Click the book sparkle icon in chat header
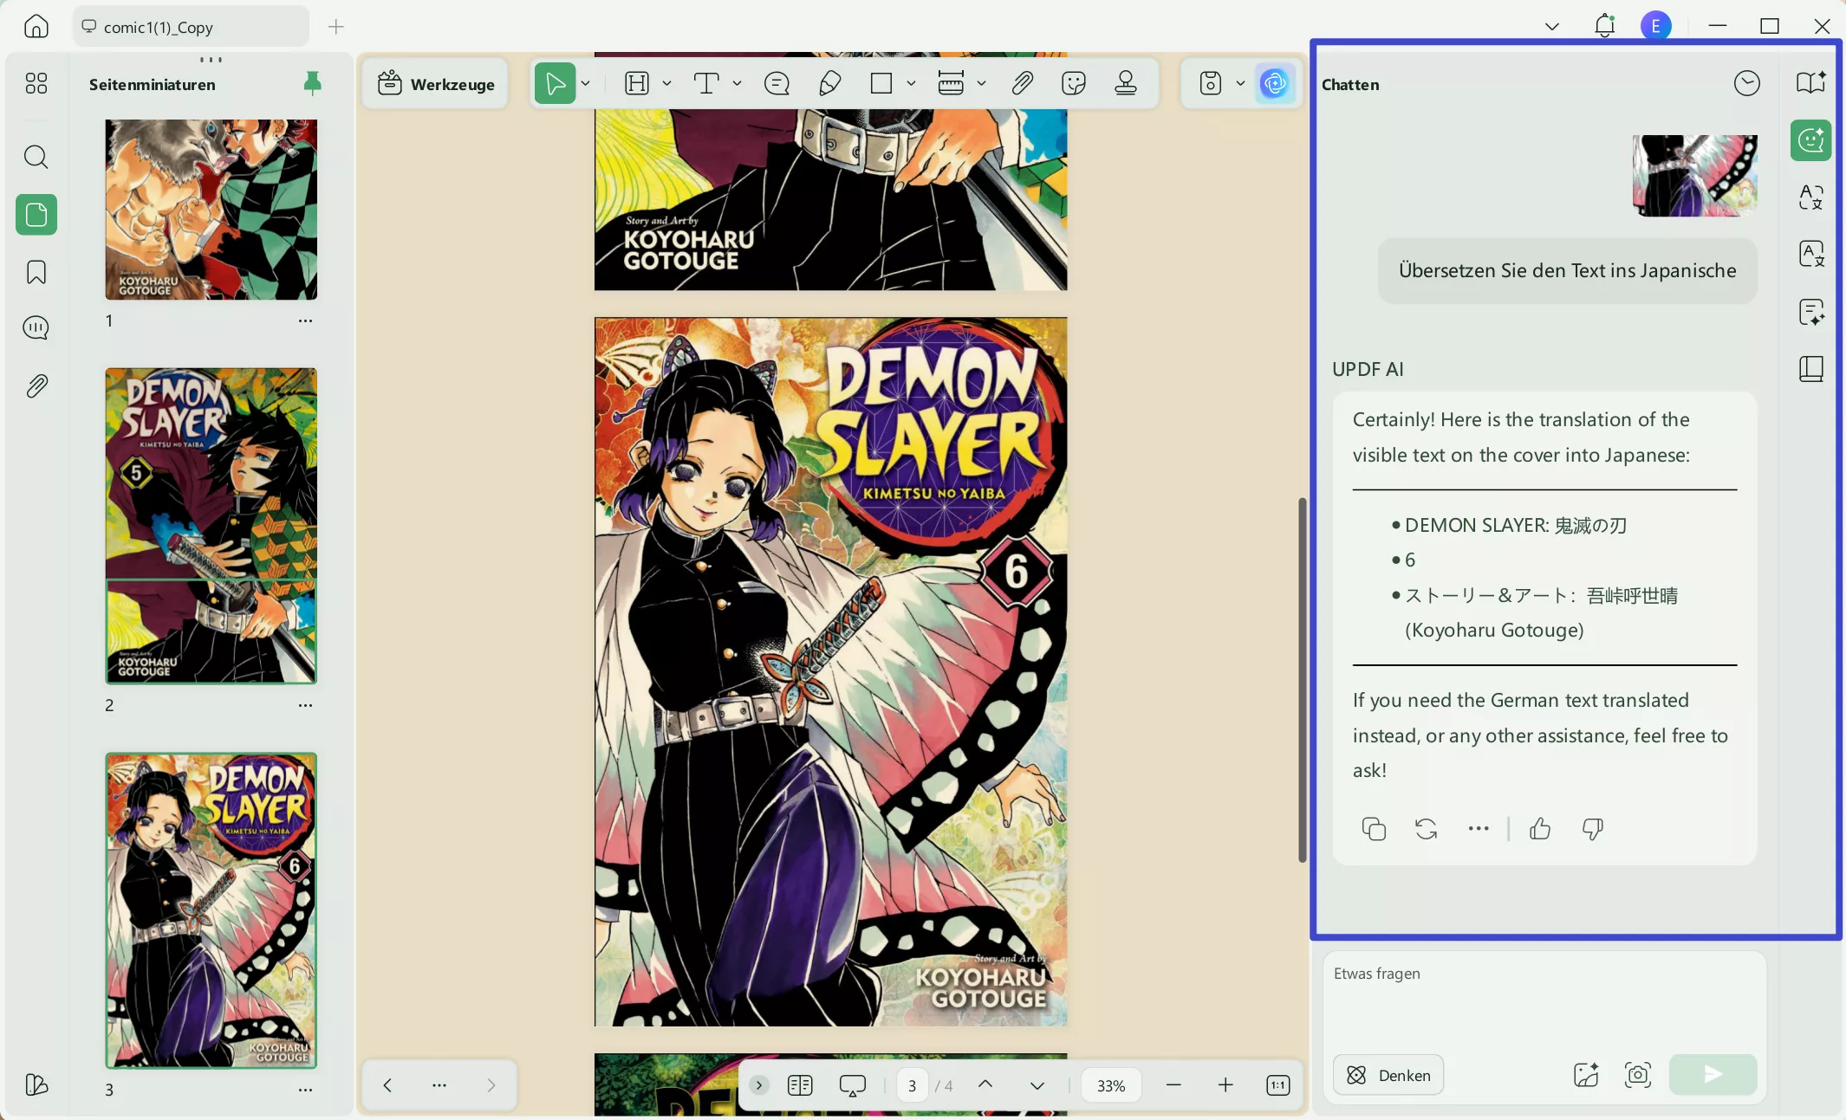This screenshot has width=1846, height=1120. pos(1811,83)
